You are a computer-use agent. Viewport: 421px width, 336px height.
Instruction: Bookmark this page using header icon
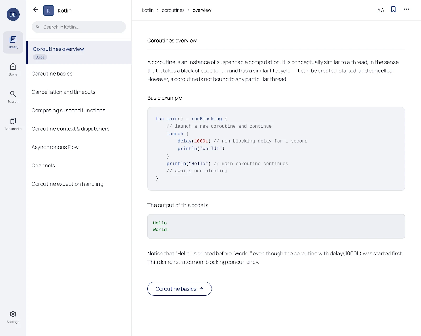click(x=393, y=9)
